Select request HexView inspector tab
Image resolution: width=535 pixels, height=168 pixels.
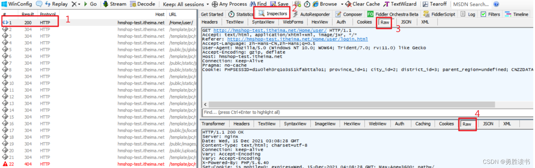coord(320,22)
